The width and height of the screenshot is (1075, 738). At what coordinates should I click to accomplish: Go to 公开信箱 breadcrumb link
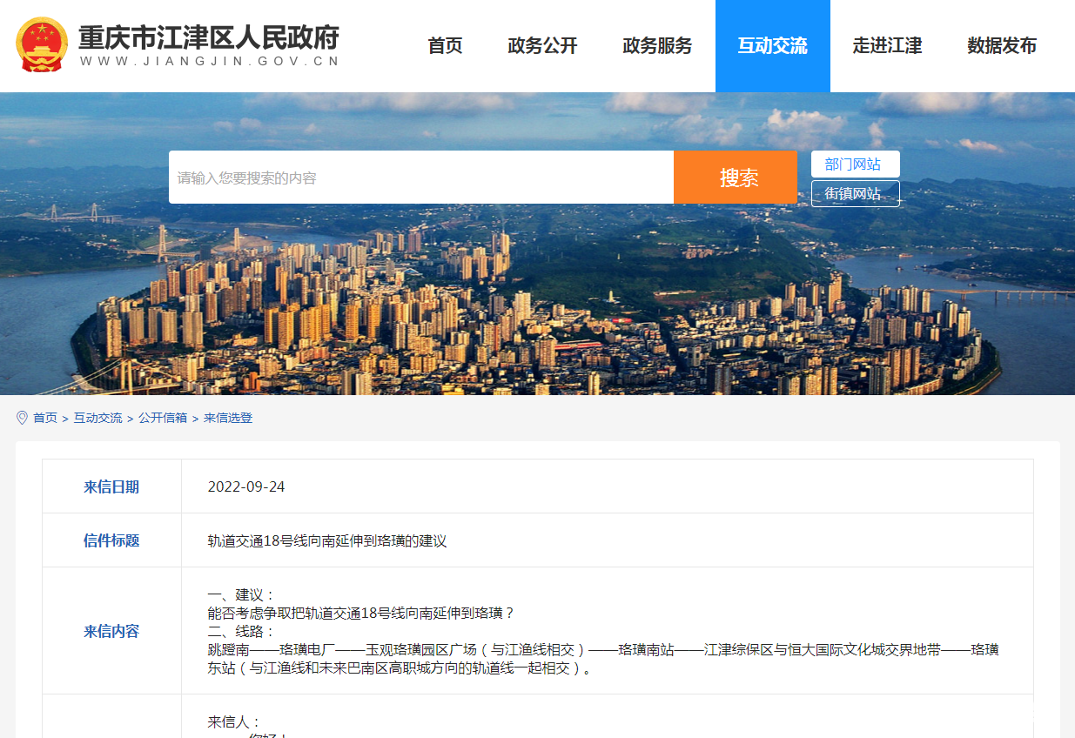163,418
